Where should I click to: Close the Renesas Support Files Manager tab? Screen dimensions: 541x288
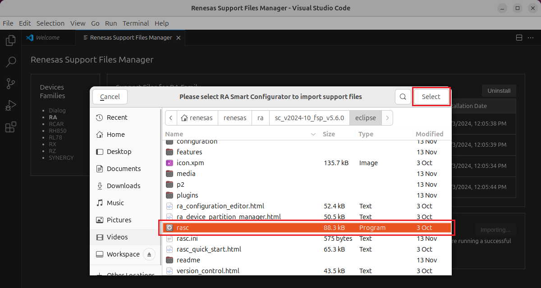point(179,38)
